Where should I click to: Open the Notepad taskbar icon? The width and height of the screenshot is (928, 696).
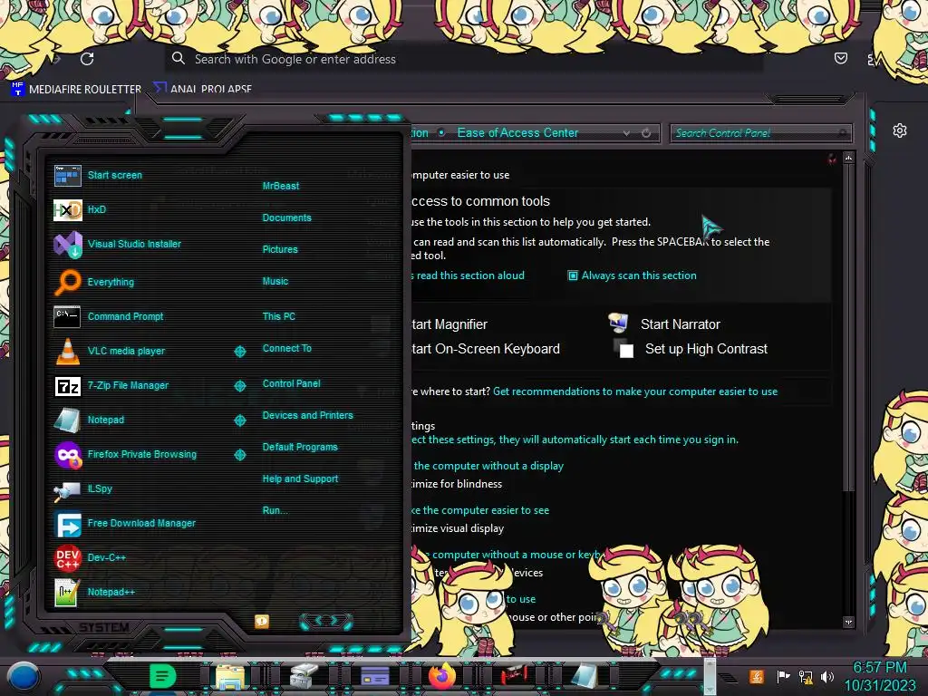click(585, 676)
